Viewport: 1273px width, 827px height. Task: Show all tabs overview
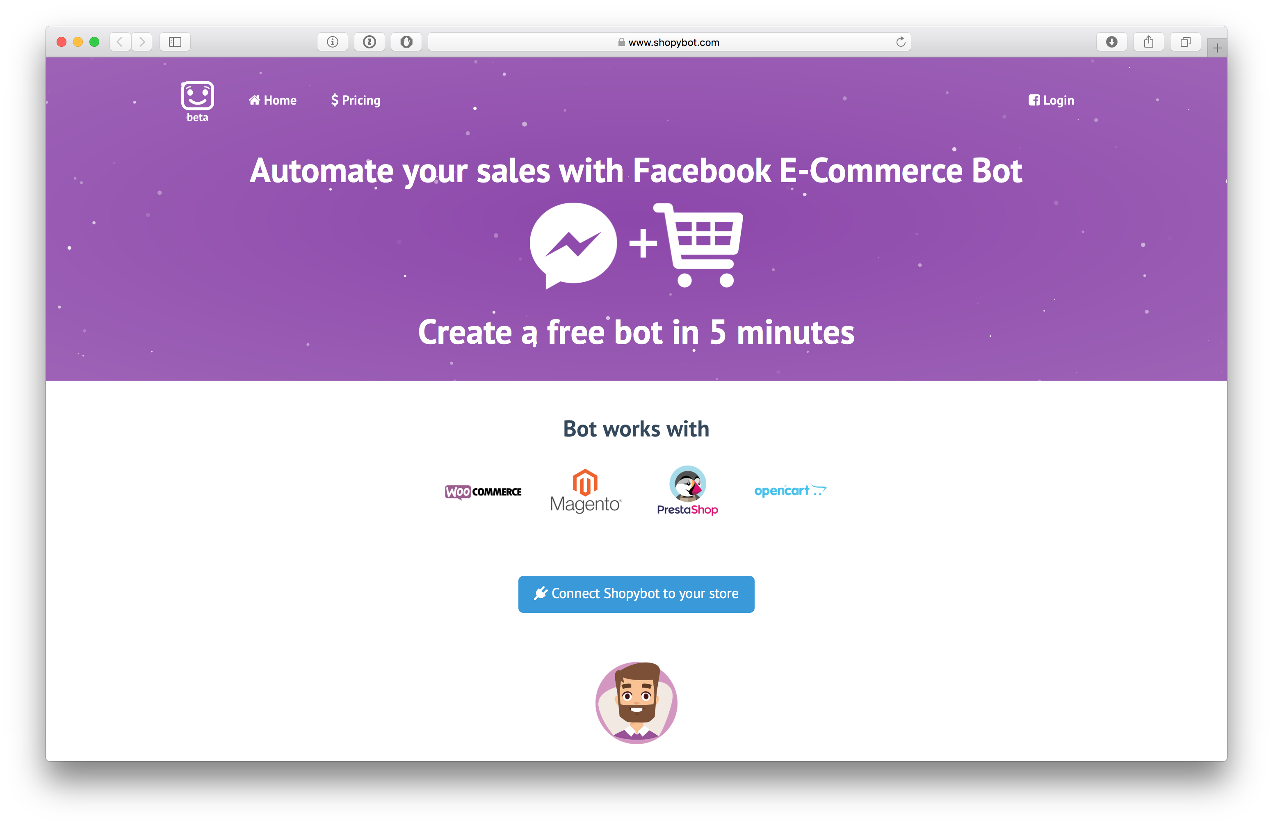(x=1185, y=42)
